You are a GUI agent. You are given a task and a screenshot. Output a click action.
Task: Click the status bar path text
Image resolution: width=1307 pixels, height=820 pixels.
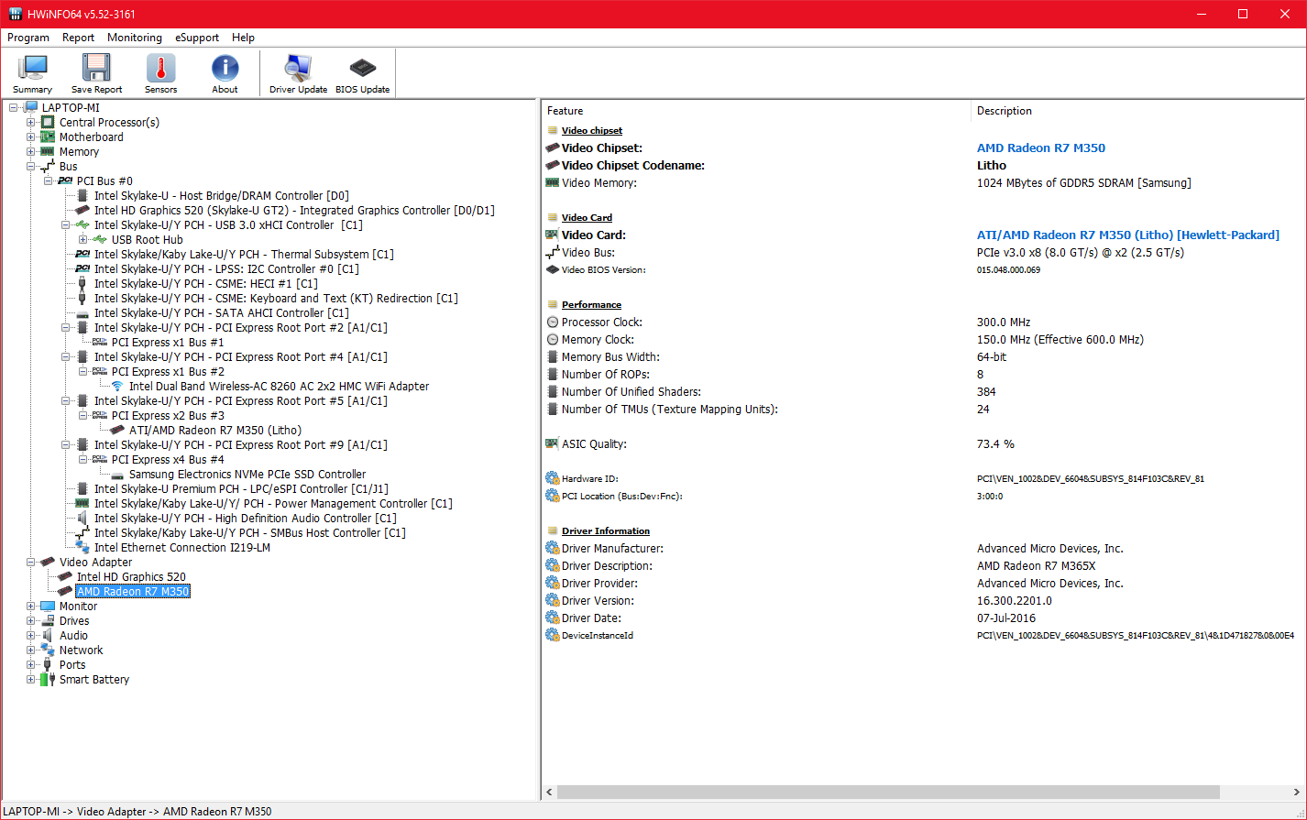[x=137, y=811]
